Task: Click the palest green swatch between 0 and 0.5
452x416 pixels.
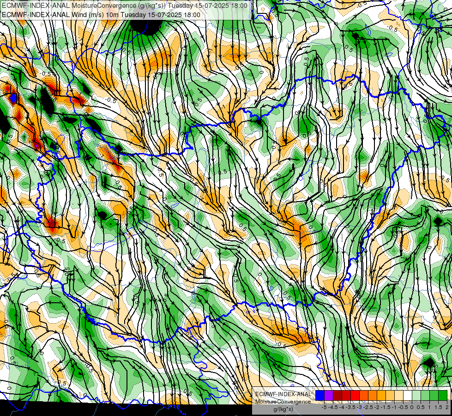Action: [x=416, y=396]
